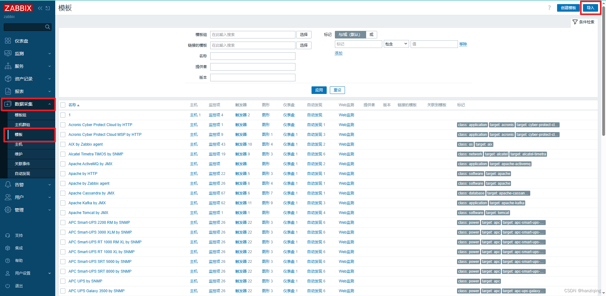606x296 pixels.
Task: Tick checkbox for Alcatel Timetra TiMOS by SNMP
Action: (63, 154)
